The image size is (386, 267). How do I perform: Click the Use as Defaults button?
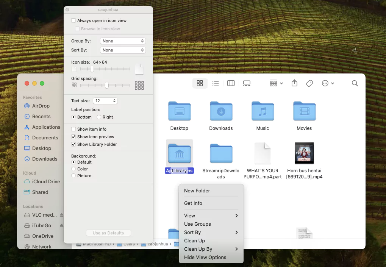point(108,233)
